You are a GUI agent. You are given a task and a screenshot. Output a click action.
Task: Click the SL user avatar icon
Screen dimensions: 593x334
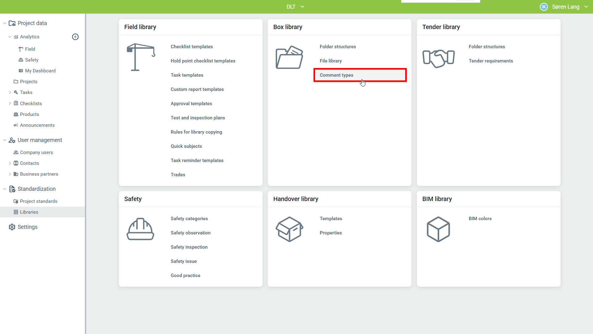544,7
